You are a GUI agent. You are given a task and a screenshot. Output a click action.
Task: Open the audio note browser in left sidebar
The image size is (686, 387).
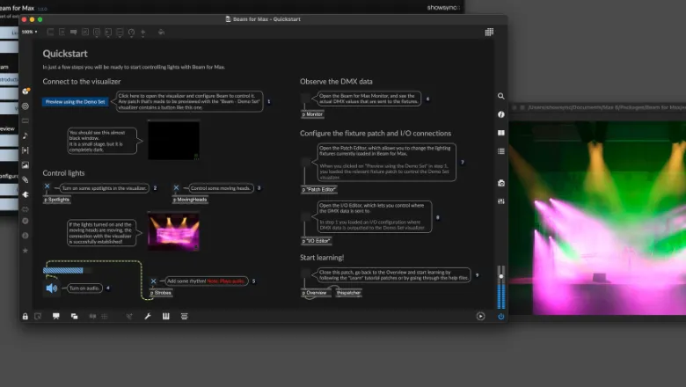tap(26, 135)
